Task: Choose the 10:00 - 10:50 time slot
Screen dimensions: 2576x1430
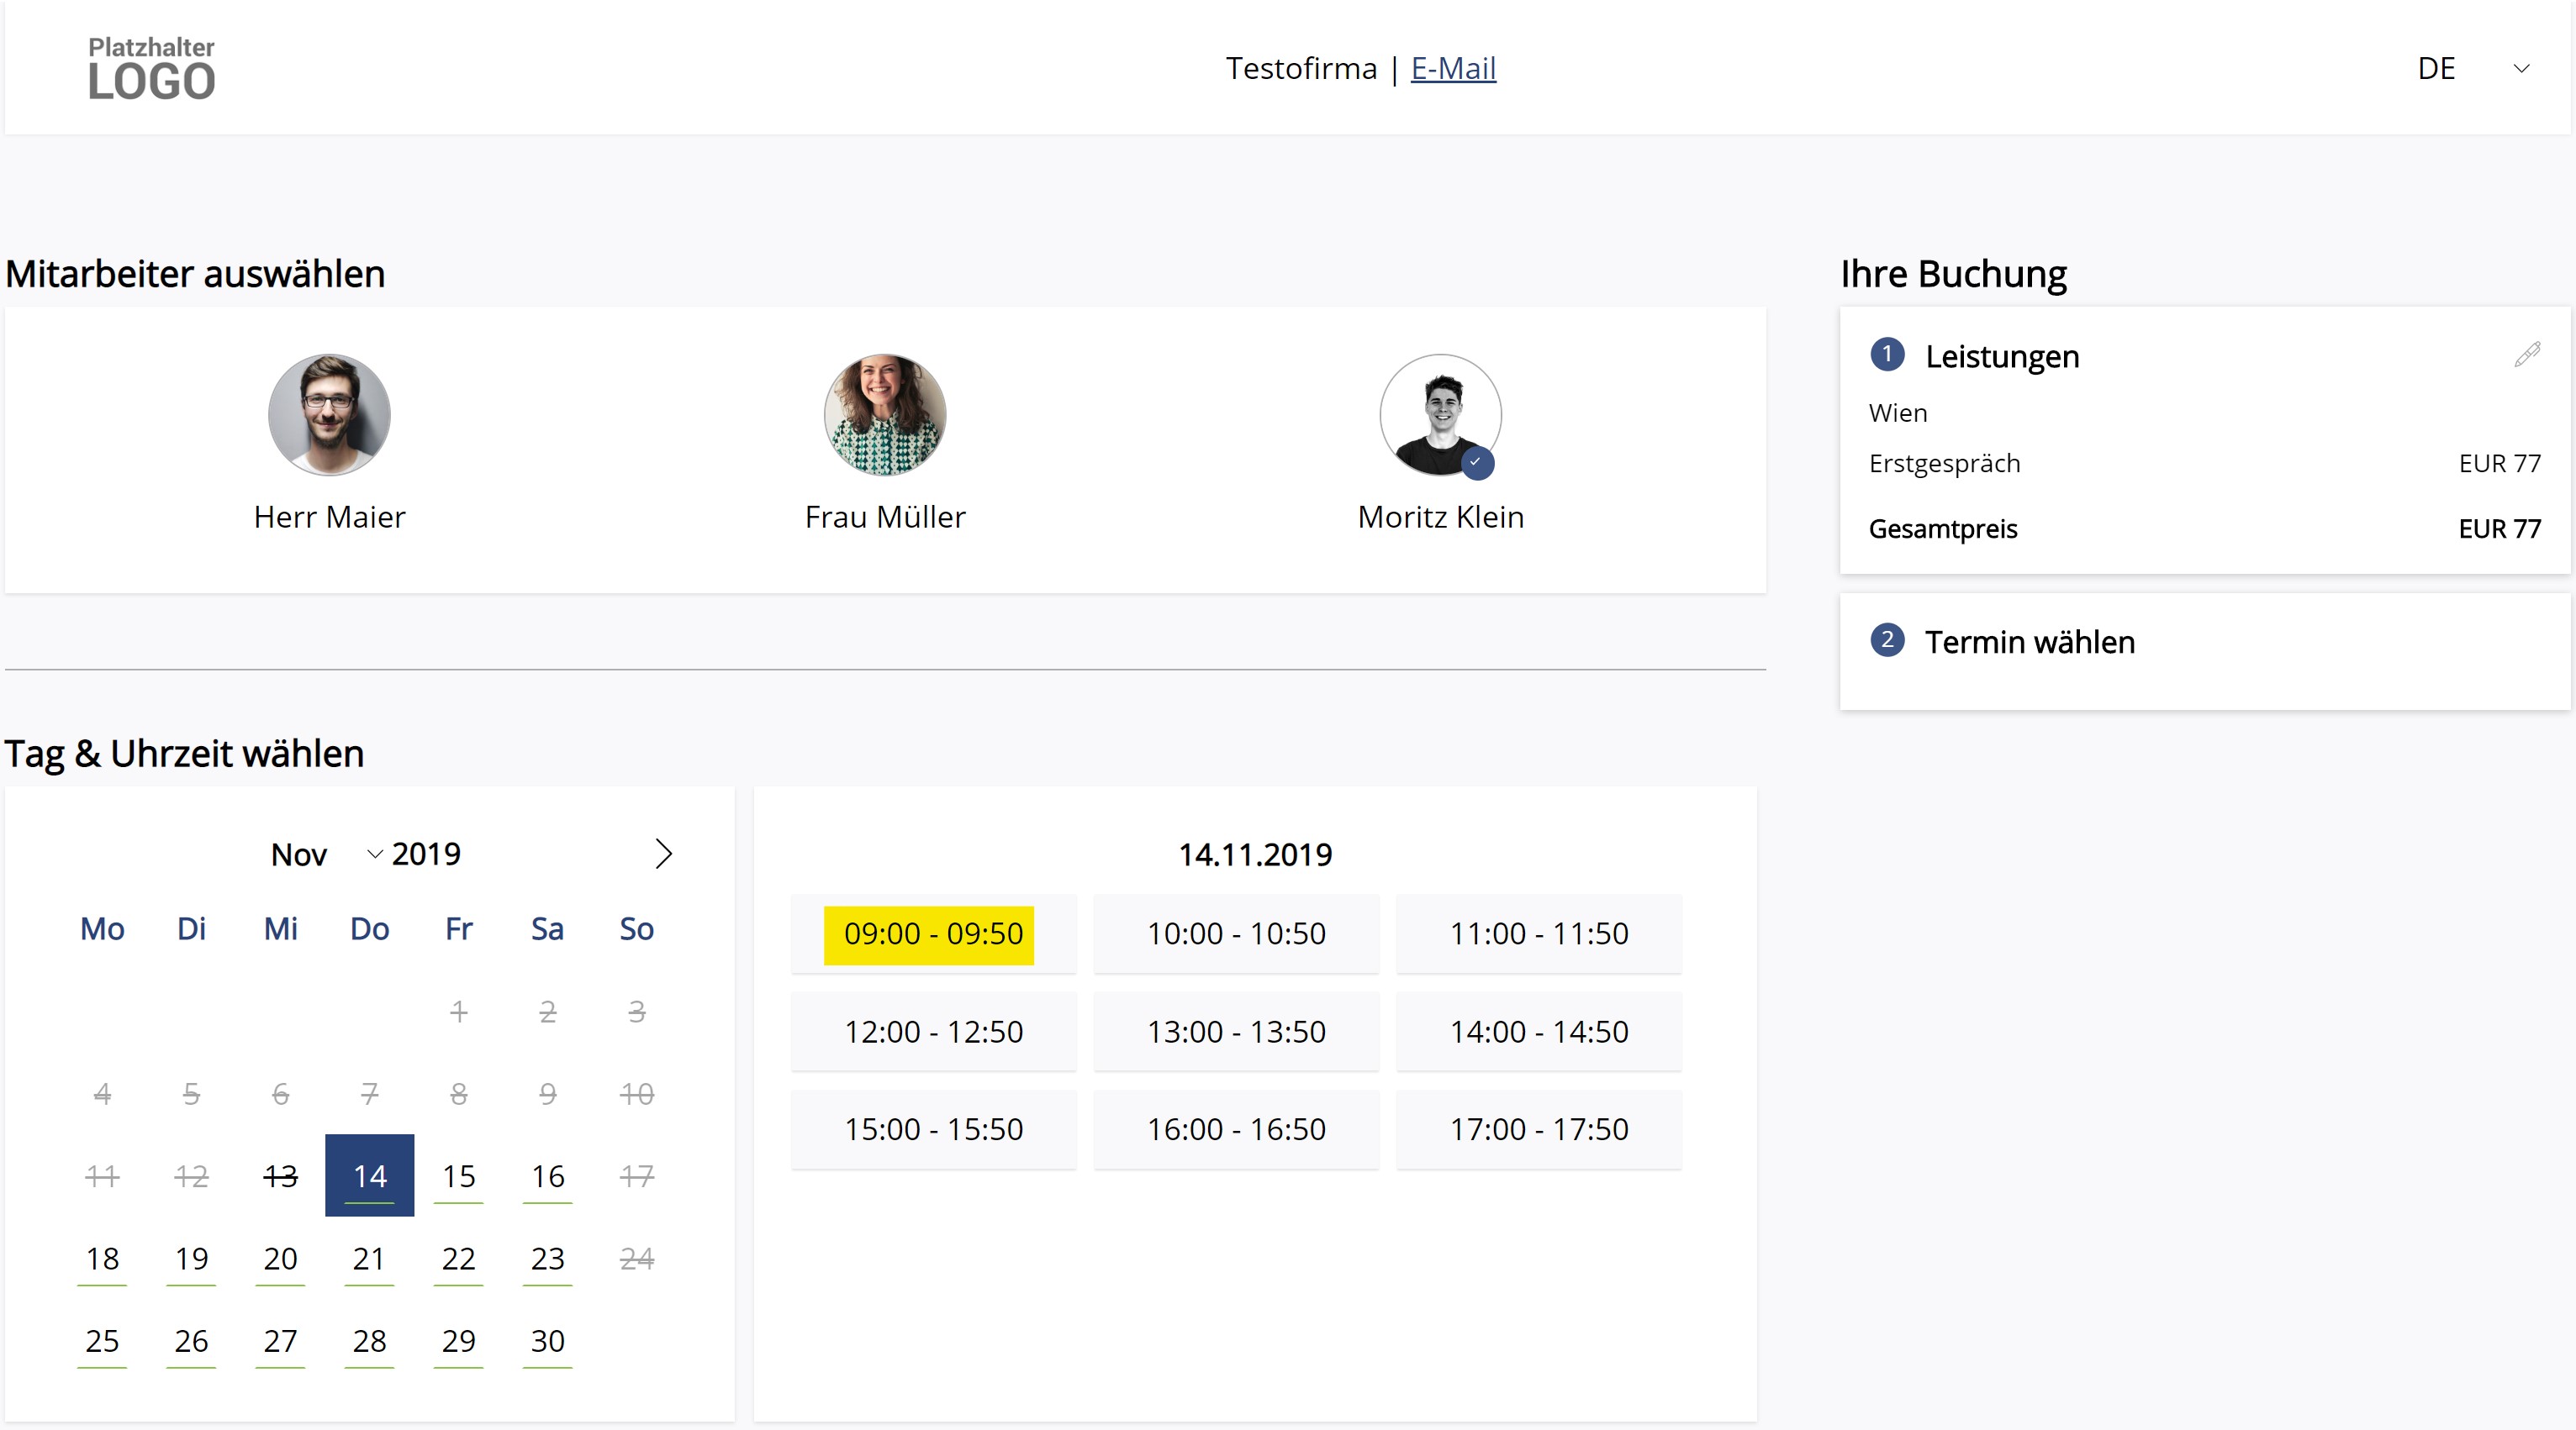Action: pos(1236,933)
